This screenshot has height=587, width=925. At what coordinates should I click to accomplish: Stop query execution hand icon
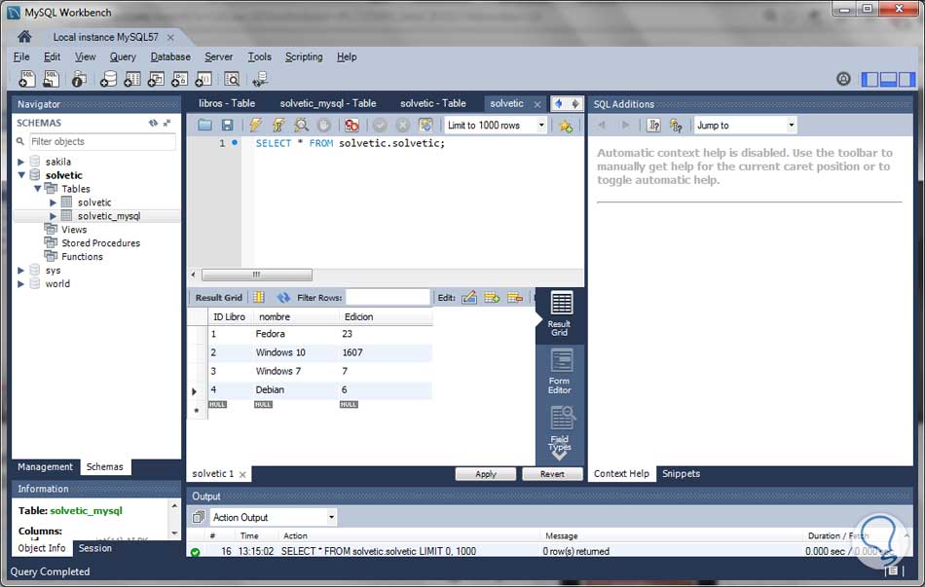point(324,125)
